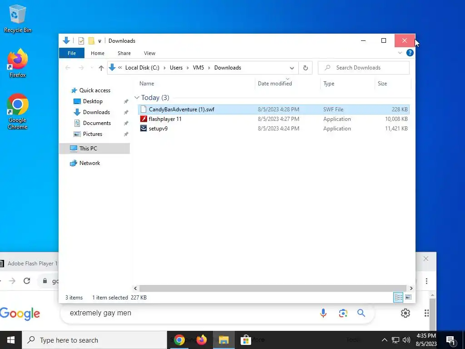Screen dimensions: 465x349
Task: Click scroll right arrow on horizontal scrollbar
Action: point(411,288)
